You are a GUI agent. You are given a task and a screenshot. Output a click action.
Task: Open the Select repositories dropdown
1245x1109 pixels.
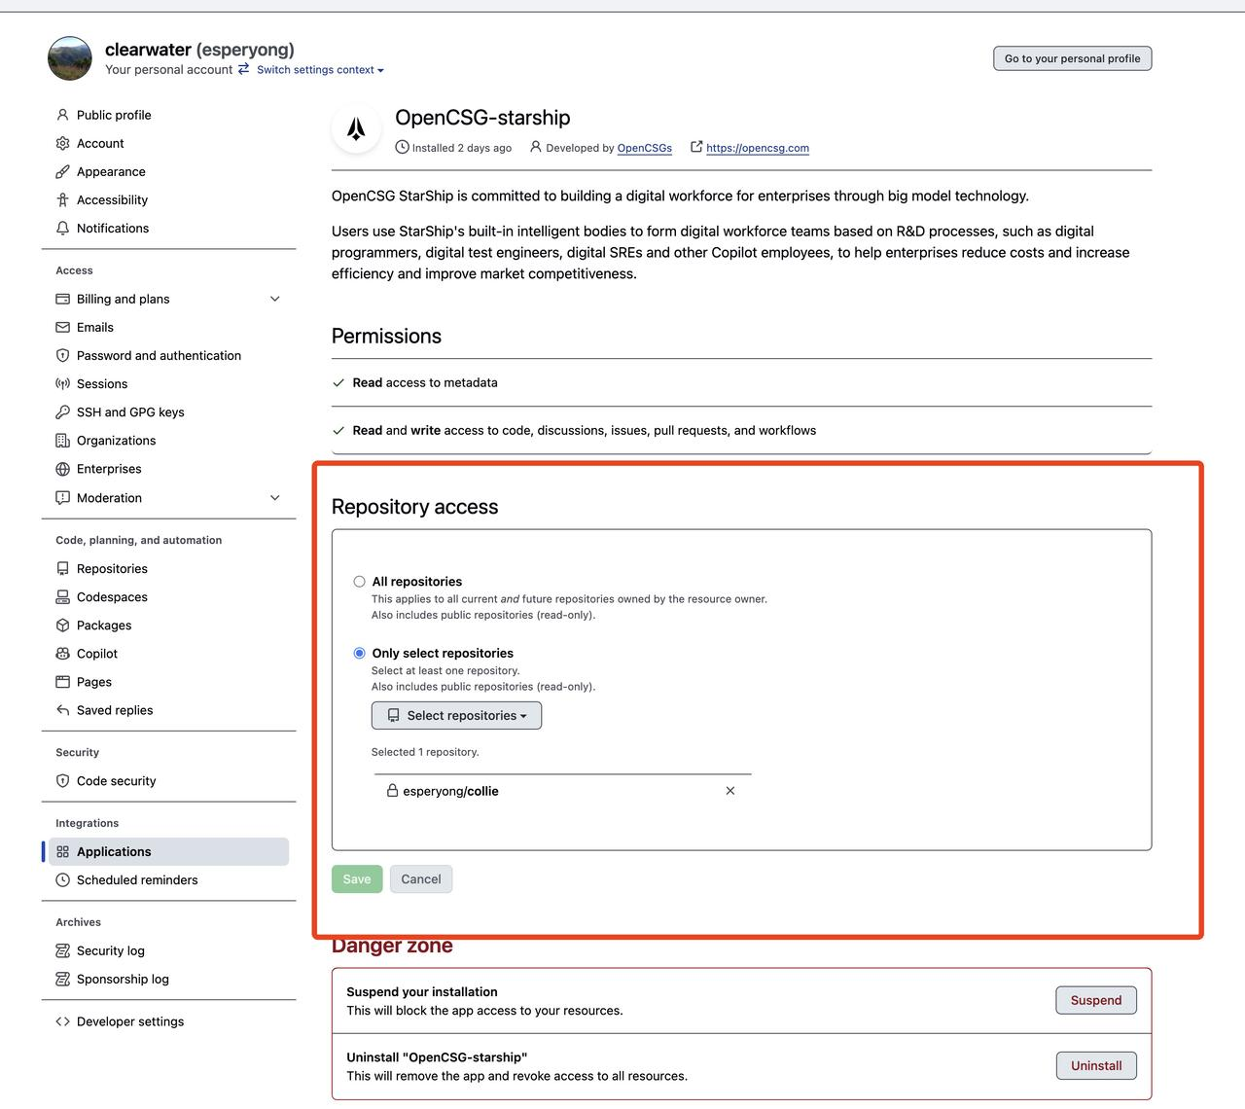coord(455,715)
